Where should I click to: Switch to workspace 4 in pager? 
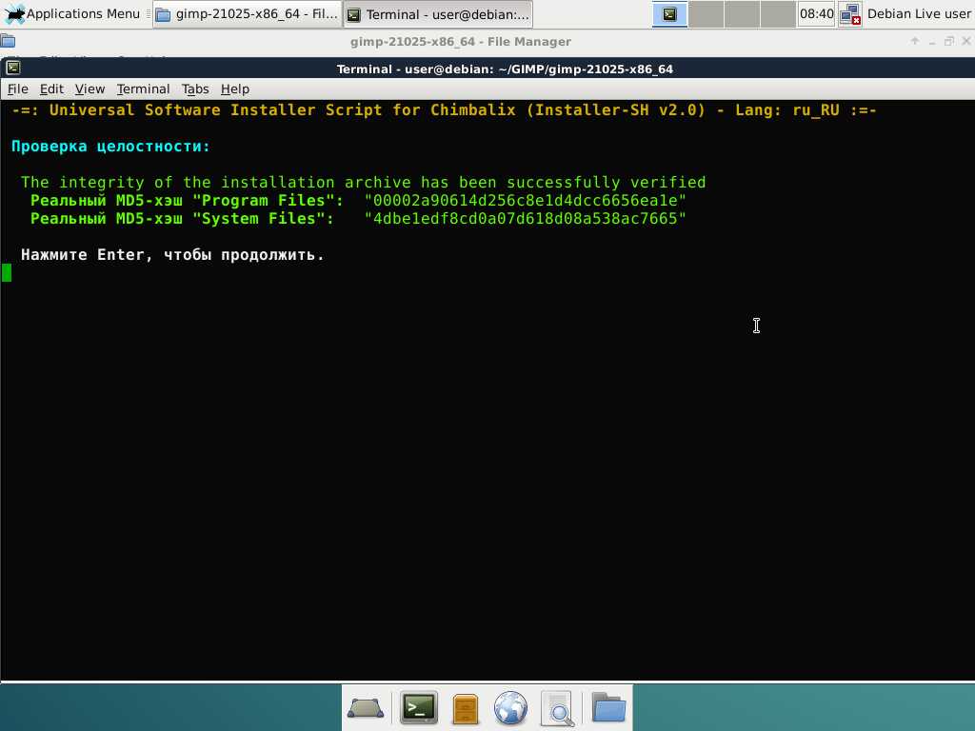[x=778, y=14]
